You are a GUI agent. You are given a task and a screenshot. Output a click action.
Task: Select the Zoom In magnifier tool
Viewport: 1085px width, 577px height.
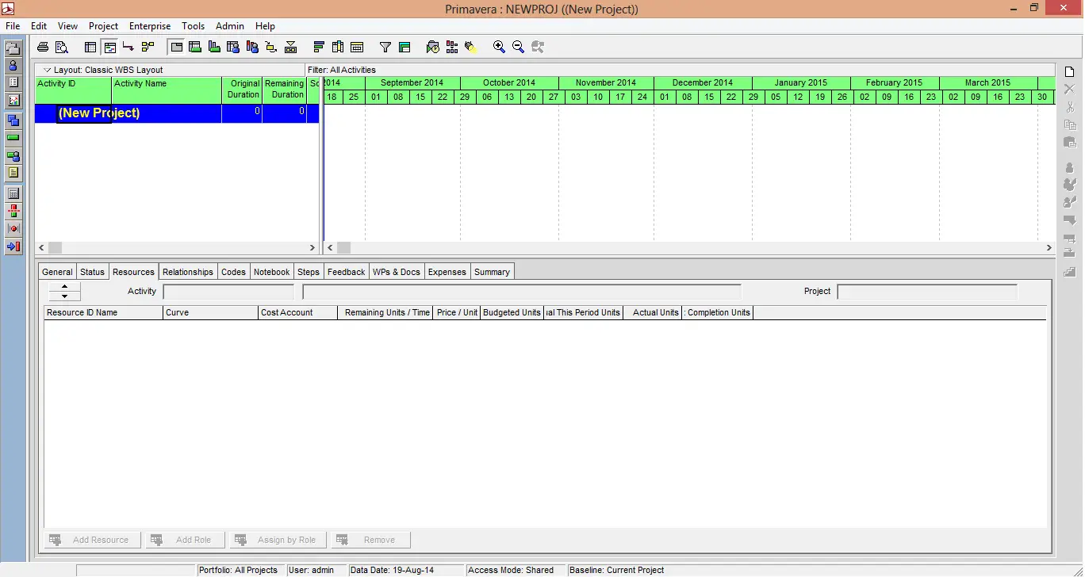pos(499,47)
